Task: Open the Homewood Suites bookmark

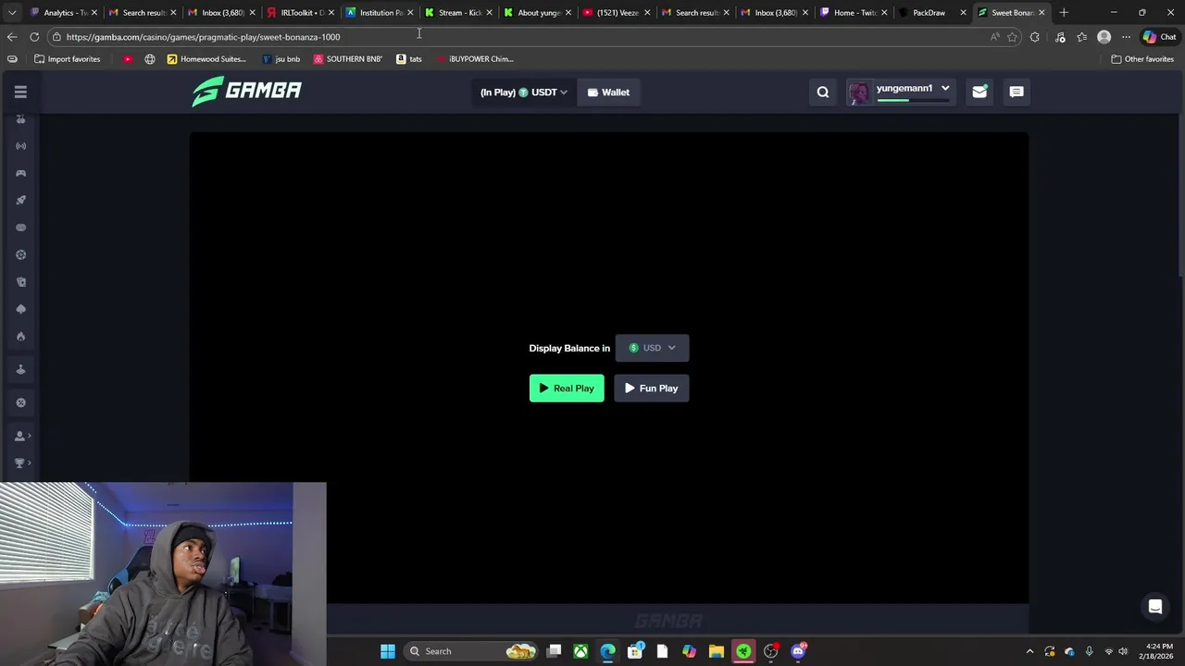Action: [x=206, y=59]
